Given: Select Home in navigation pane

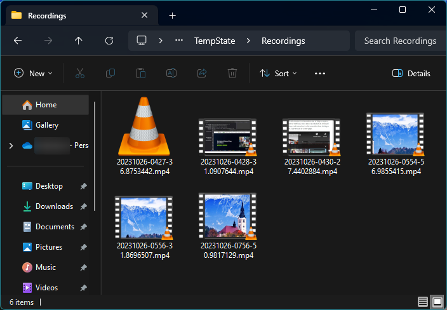Looking at the screenshot, I should pos(46,105).
